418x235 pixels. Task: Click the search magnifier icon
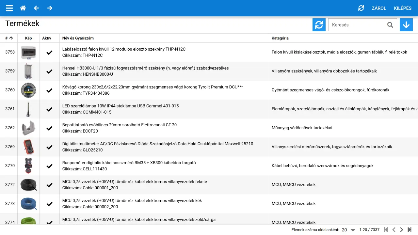click(390, 24)
